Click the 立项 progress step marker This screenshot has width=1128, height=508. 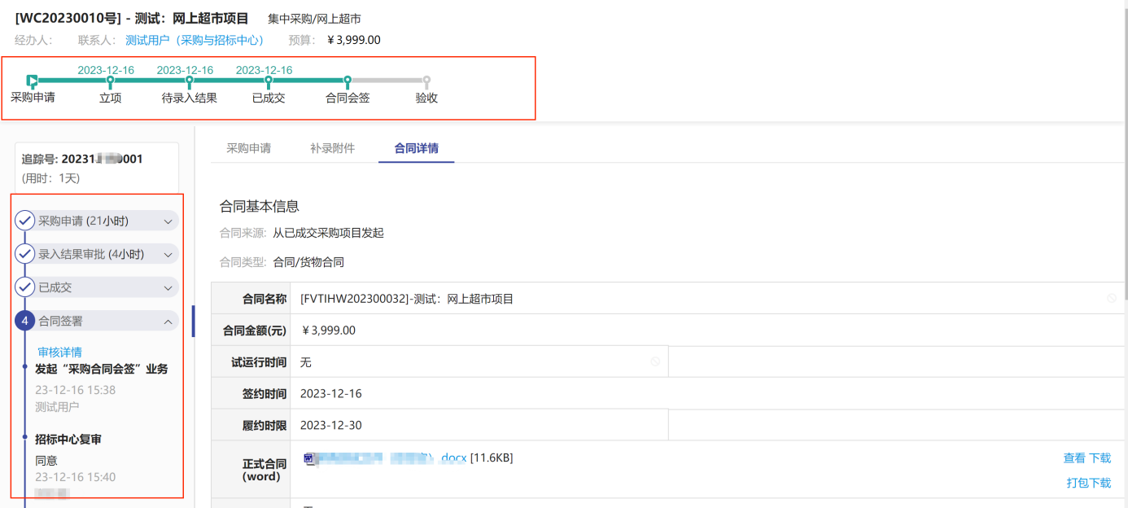[111, 81]
